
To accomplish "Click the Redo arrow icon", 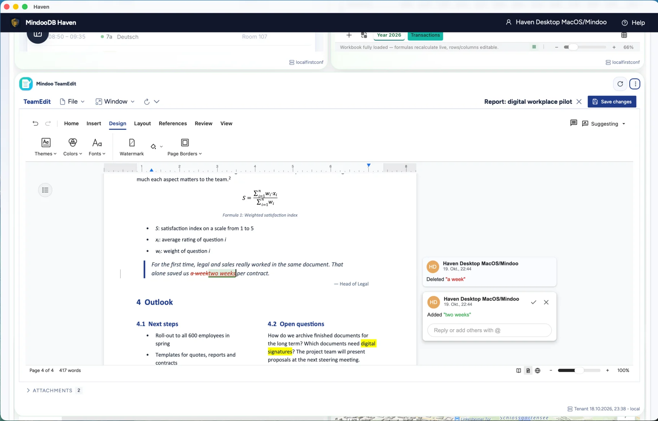I will pos(48,123).
